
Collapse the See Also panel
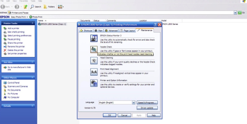click(32, 62)
